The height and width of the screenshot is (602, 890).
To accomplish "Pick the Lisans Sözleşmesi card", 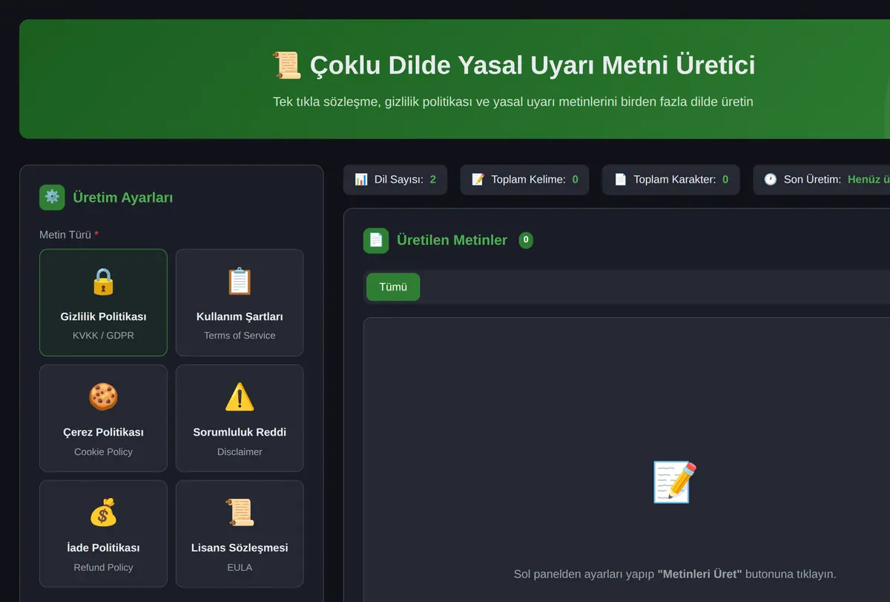I will pos(240,534).
